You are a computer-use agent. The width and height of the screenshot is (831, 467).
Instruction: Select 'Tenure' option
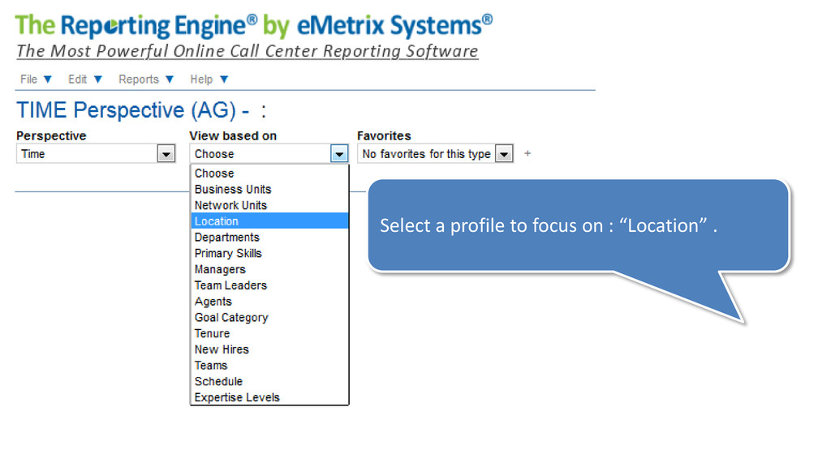(x=269, y=333)
